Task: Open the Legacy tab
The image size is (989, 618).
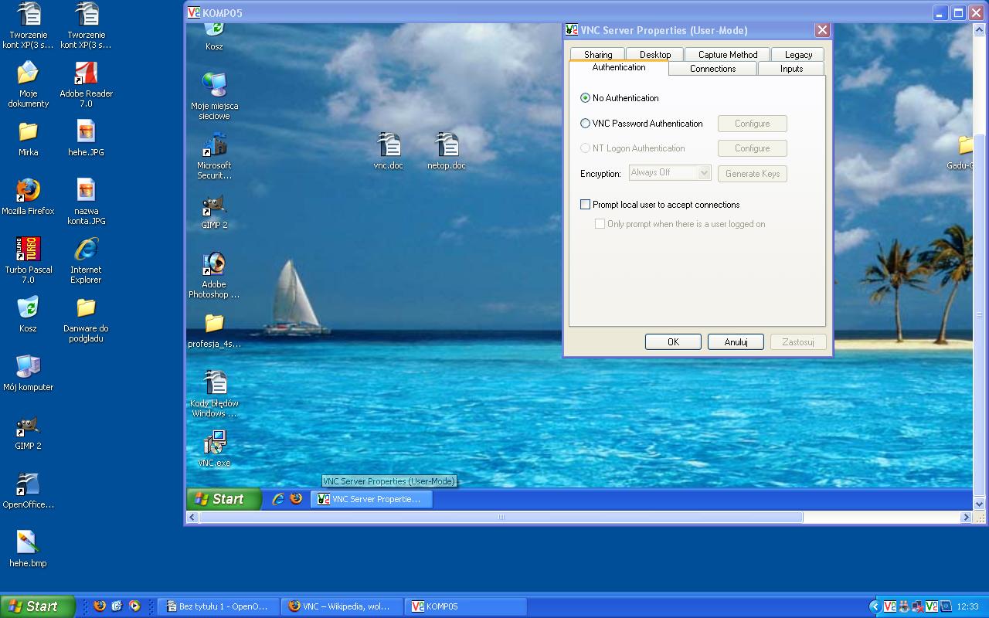Action: [798, 55]
